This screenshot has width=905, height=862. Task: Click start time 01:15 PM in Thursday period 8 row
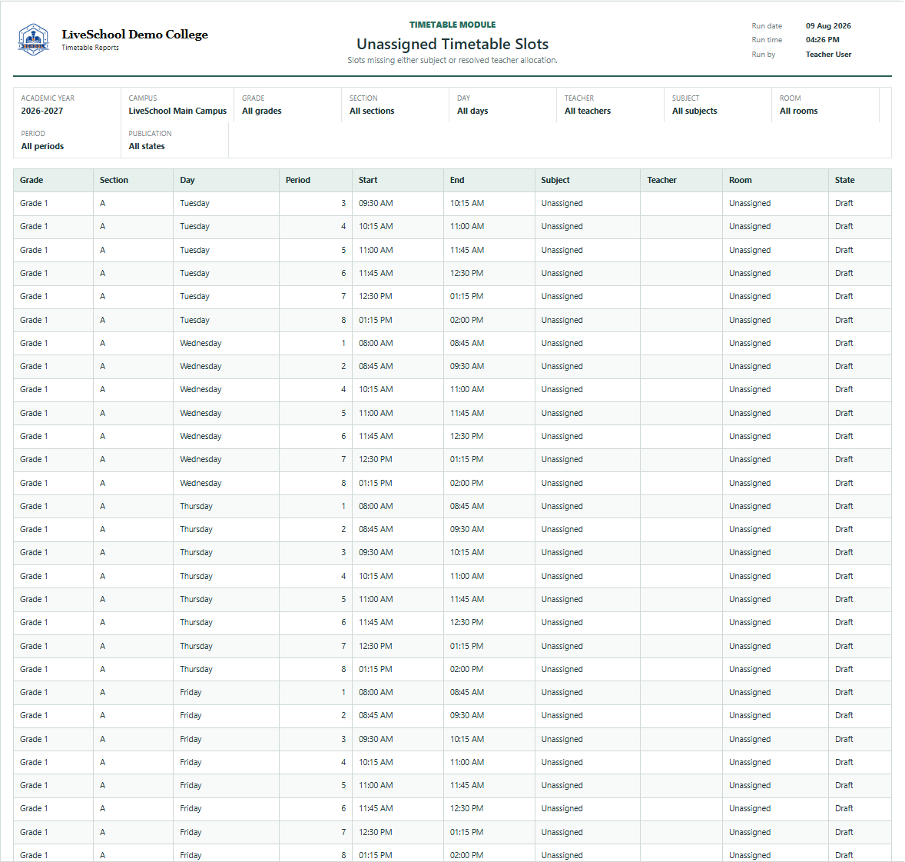(375, 669)
